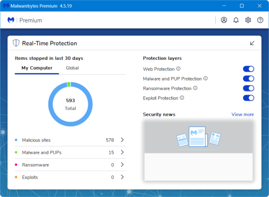Open settings gear icon

(248, 20)
